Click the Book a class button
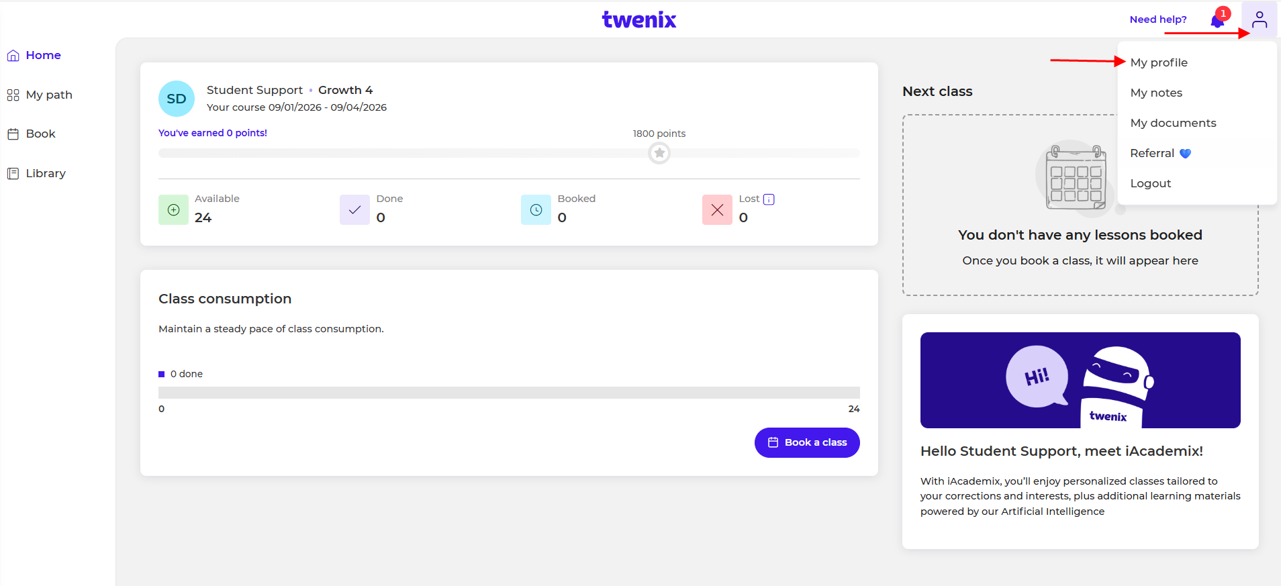1281x586 pixels. point(807,442)
